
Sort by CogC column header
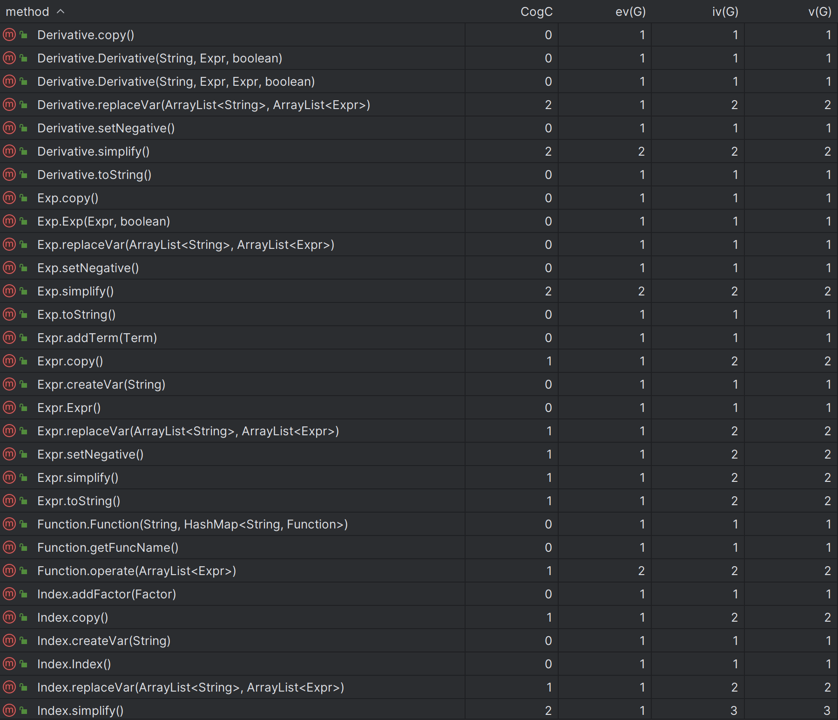(536, 12)
